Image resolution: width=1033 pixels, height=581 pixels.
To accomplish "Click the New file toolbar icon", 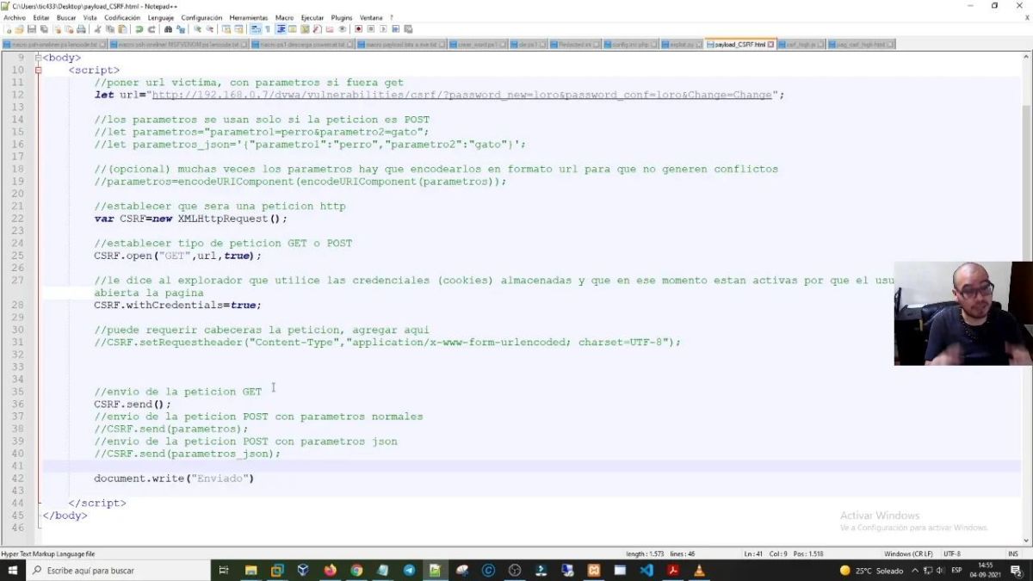I will coord(9,29).
